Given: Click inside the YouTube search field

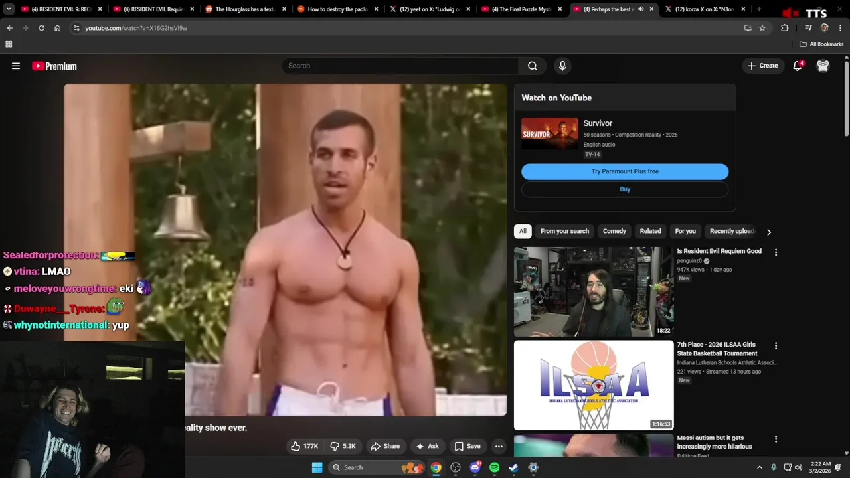Looking at the screenshot, I should [400, 66].
